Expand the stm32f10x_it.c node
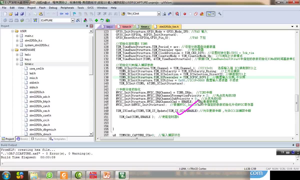The height and width of the screenshot is (180, 300). (x=17, y=40)
